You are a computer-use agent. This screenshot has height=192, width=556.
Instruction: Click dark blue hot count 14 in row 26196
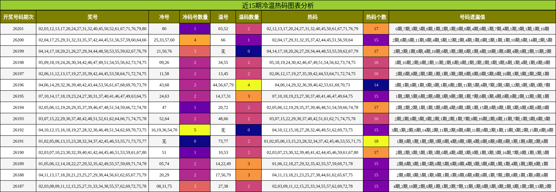[376, 85]
